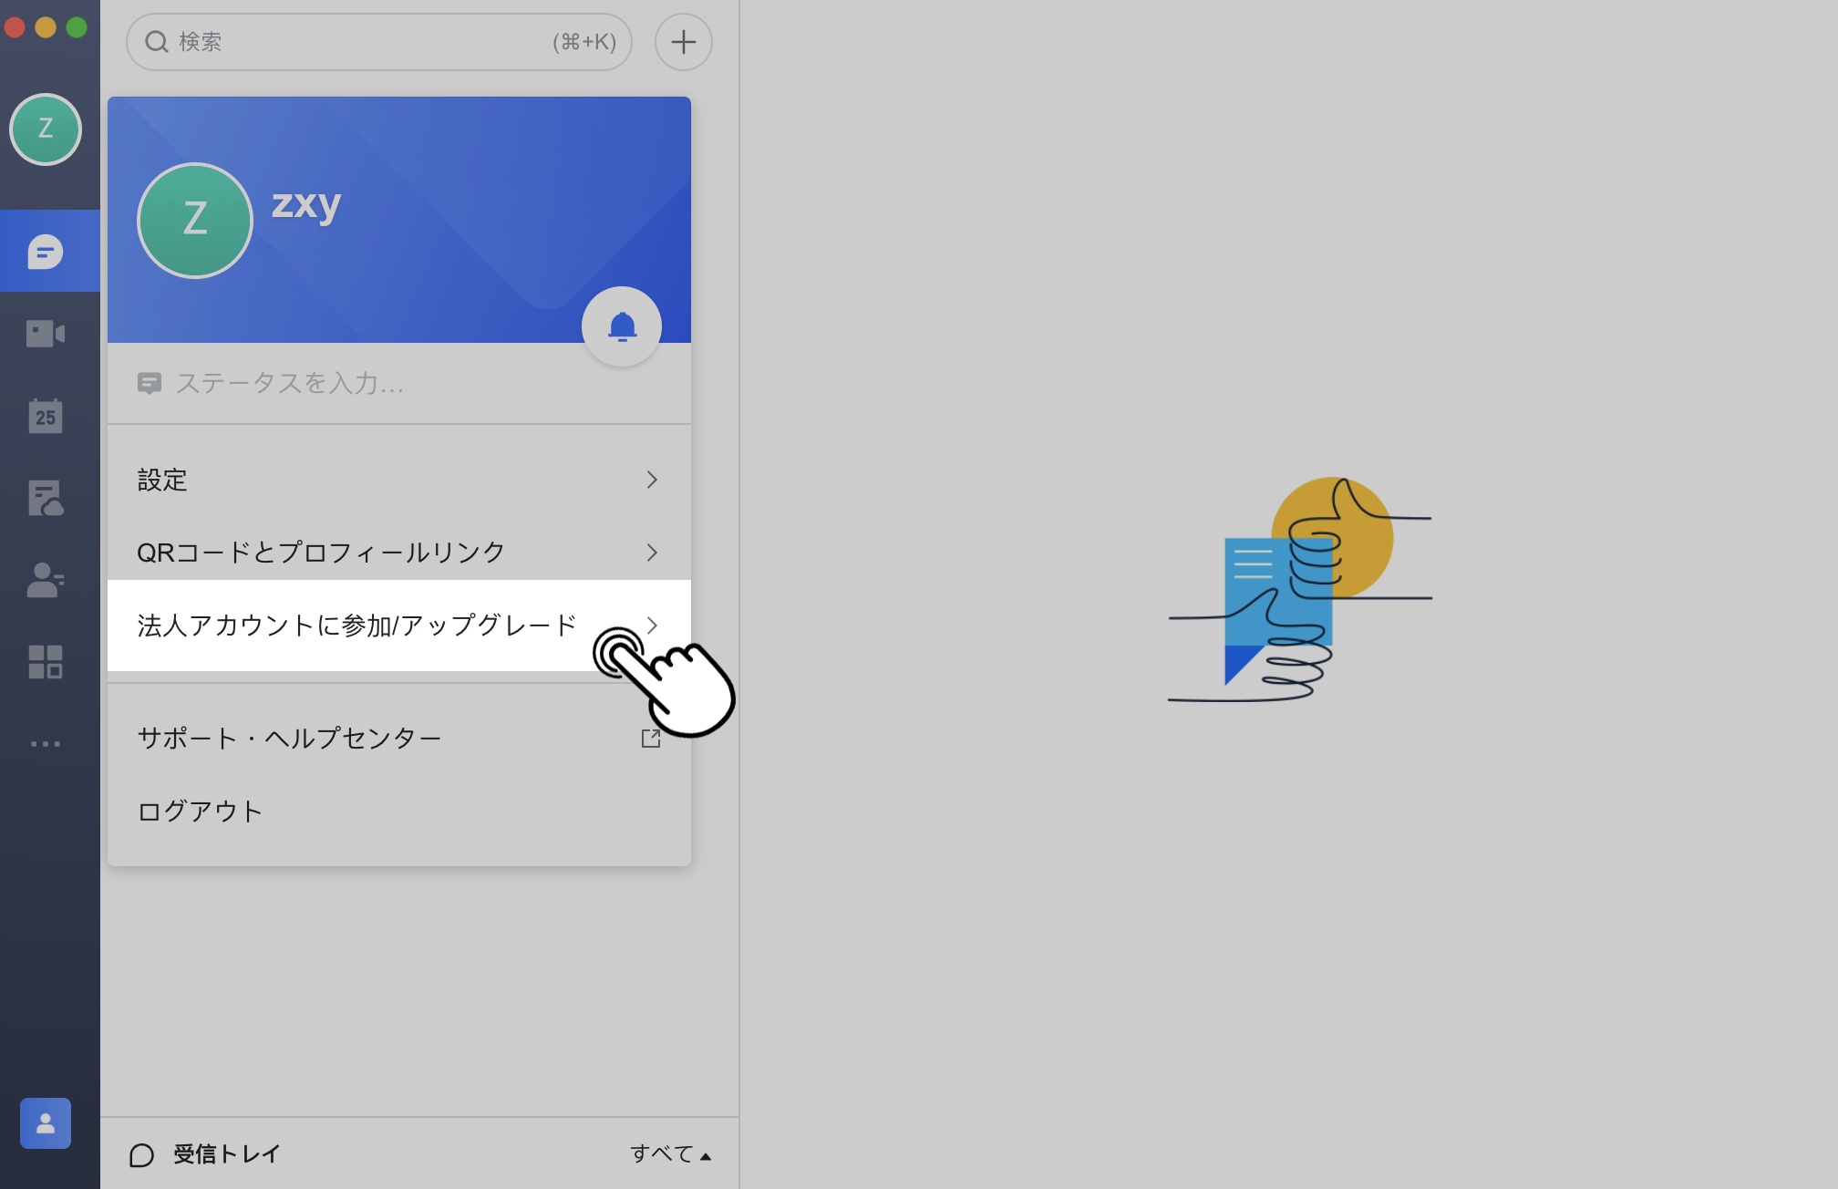Focus the 検索 search field

pos(379,42)
